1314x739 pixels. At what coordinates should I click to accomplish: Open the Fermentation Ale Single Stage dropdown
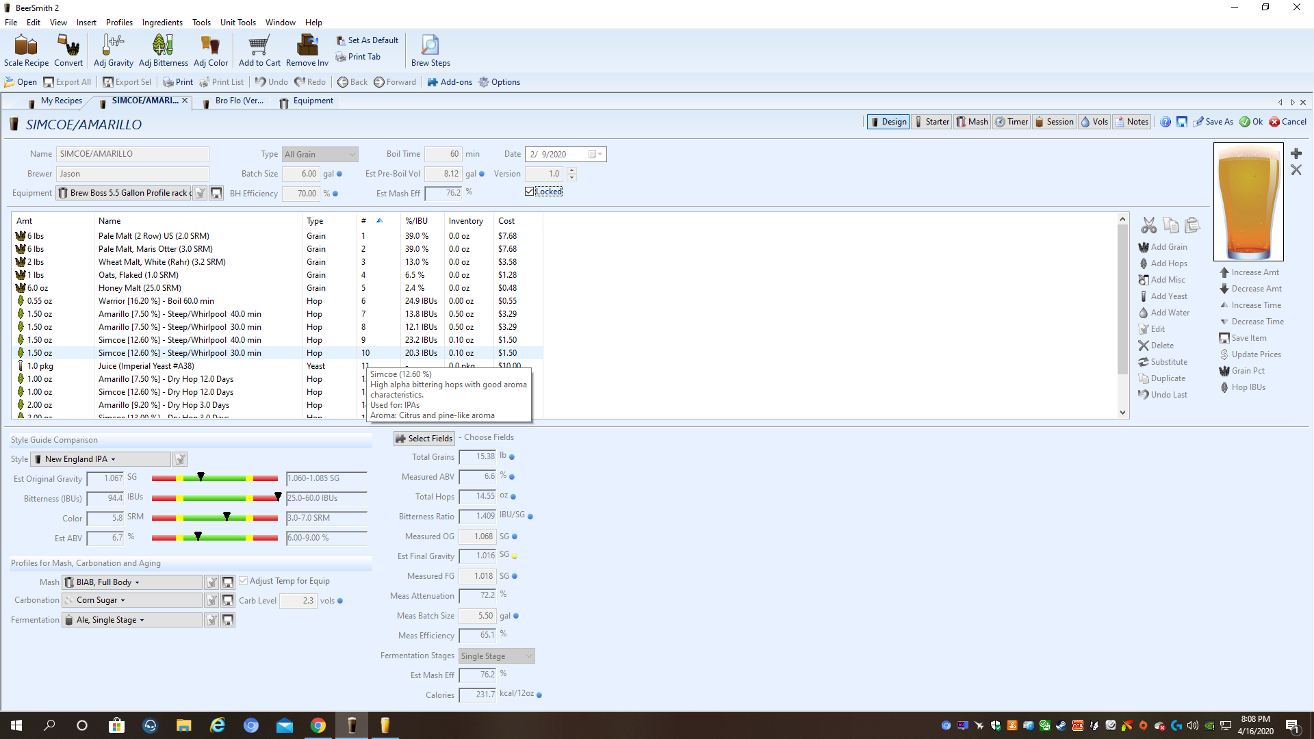[x=132, y=620]
